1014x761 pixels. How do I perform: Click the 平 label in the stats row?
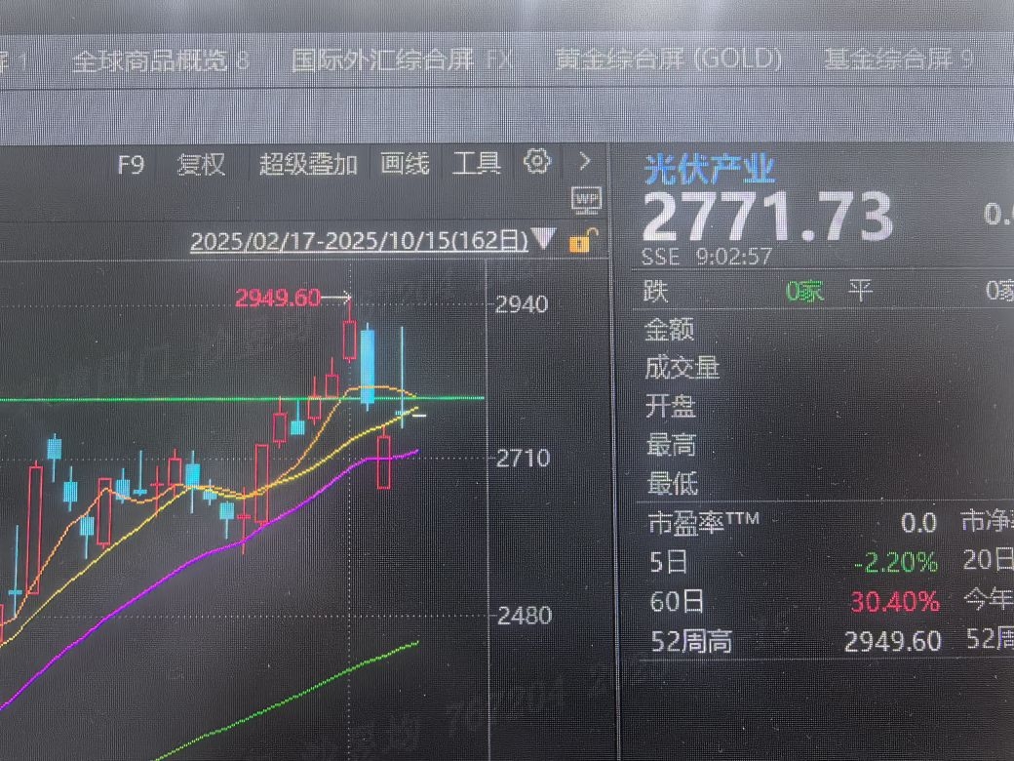pos(861,291)
